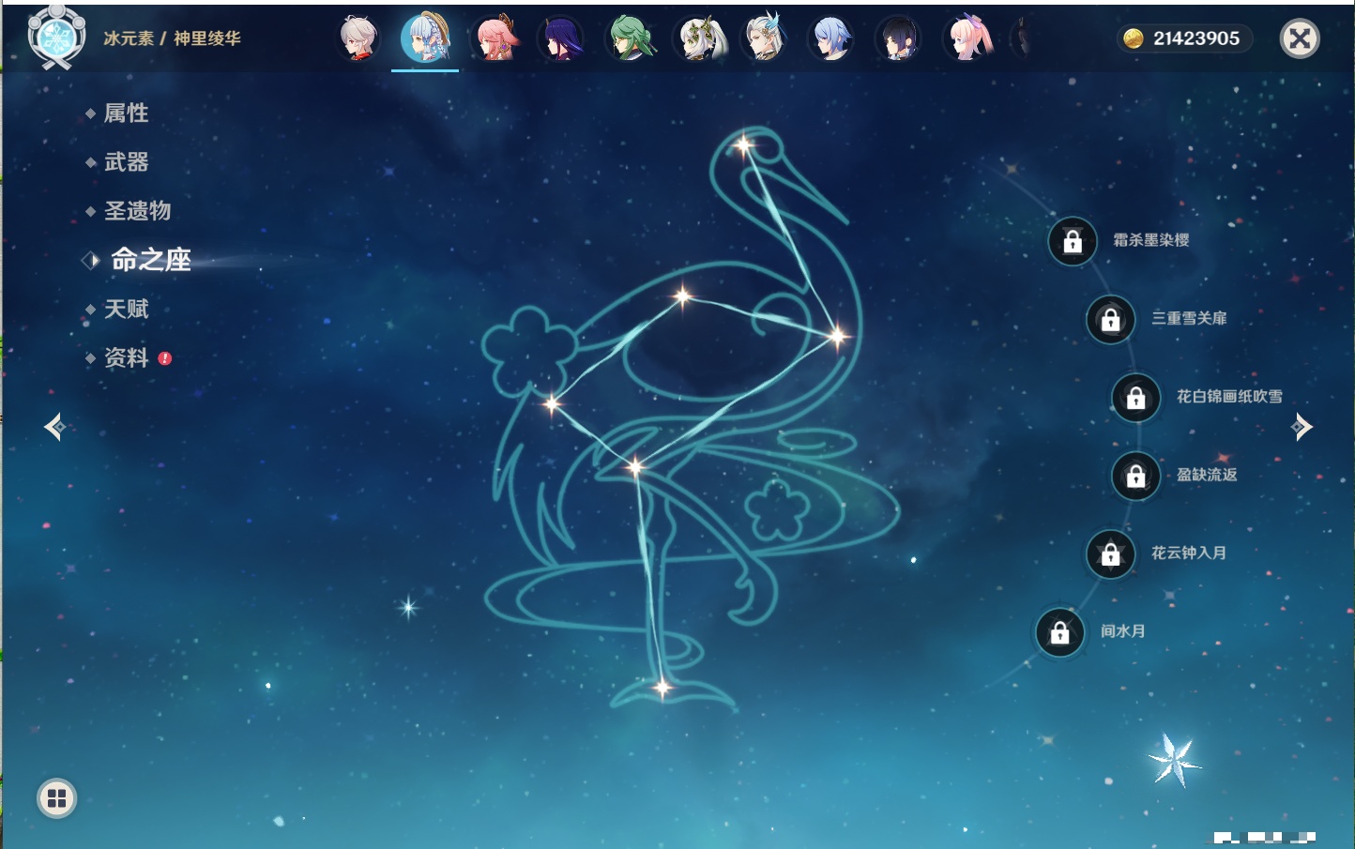This screenshot has width=1355, height=849.
Task: Choose Sangonomiya Kokomi's avatar
Action: (968, 38)
